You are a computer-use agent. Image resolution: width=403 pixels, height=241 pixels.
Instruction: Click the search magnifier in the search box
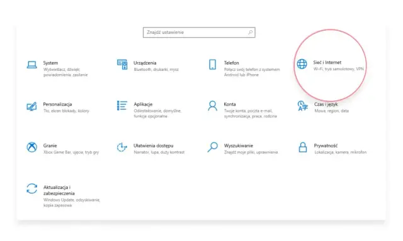pos(250,32)
